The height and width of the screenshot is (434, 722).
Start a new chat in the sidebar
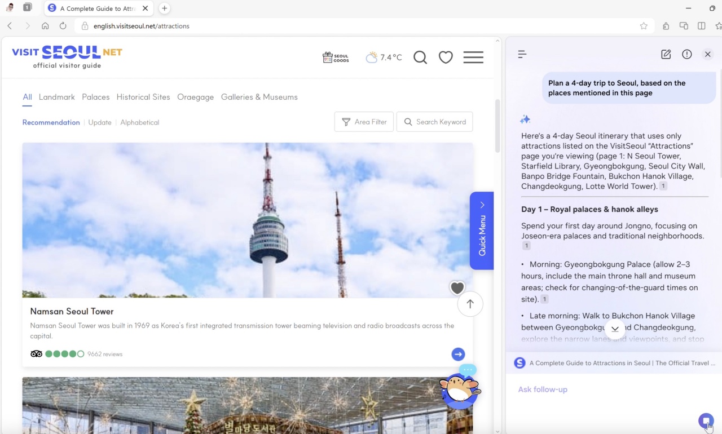tap(666, 54)
